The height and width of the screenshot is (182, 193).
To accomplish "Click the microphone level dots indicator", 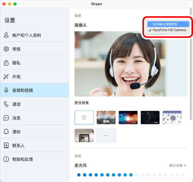I will [131, 175].
